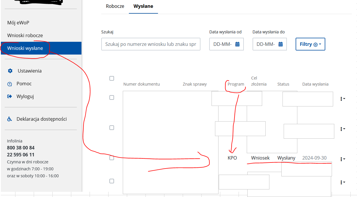
Task: Open calendar for Data wysłania od
Action: (237, 44)
